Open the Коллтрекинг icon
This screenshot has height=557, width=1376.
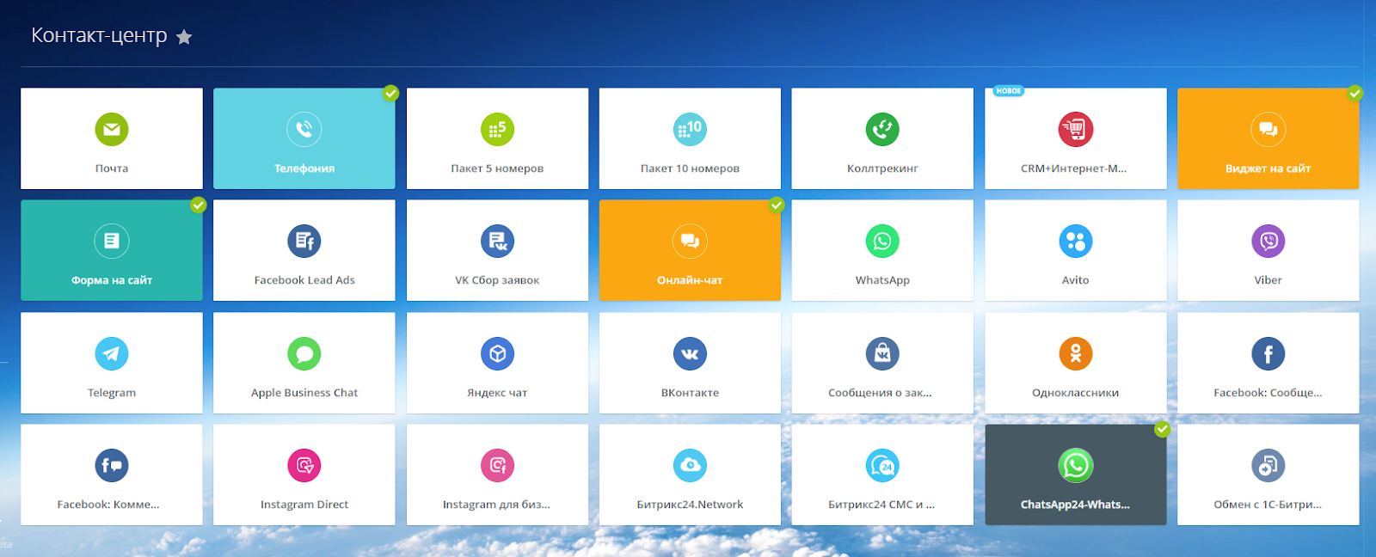click(x=882, y=130)
